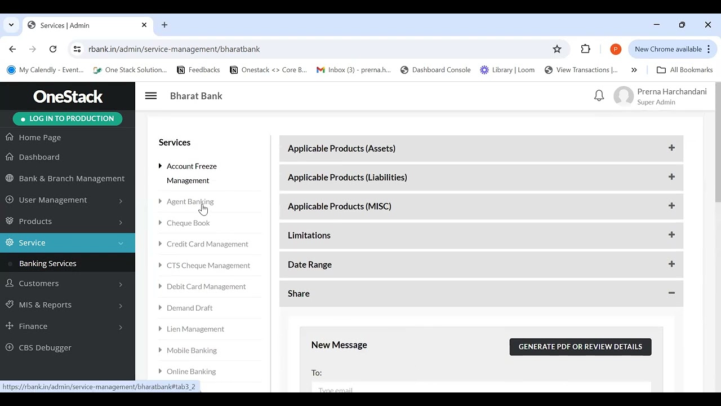
Task: Open the Chrome profile P avatar
Action: pyautogui.click(x=616, y=49)
